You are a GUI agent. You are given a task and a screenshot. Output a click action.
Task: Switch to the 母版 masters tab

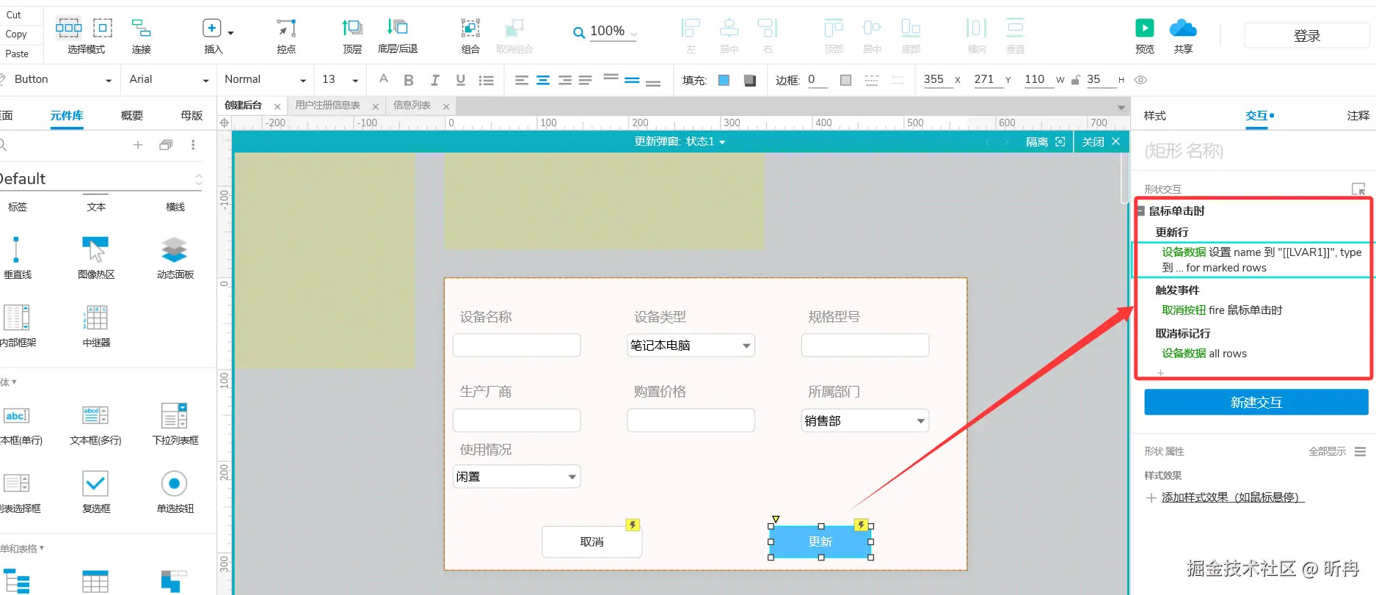point(192,115)
